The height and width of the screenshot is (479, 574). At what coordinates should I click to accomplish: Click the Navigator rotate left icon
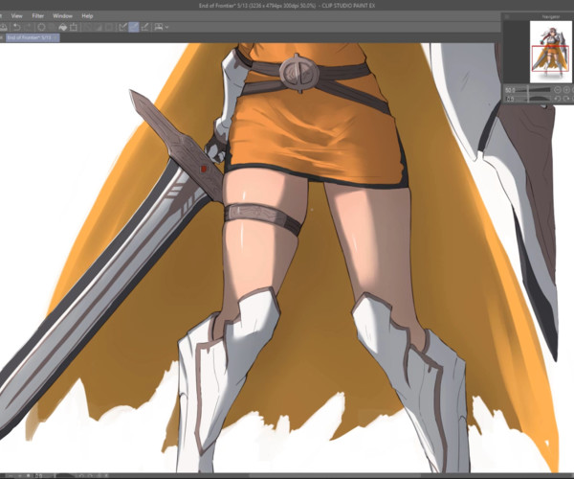(557, 99)
